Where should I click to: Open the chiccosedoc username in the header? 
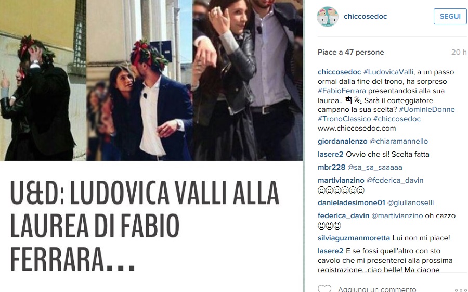pyautogui.click(x=365, y=17)
